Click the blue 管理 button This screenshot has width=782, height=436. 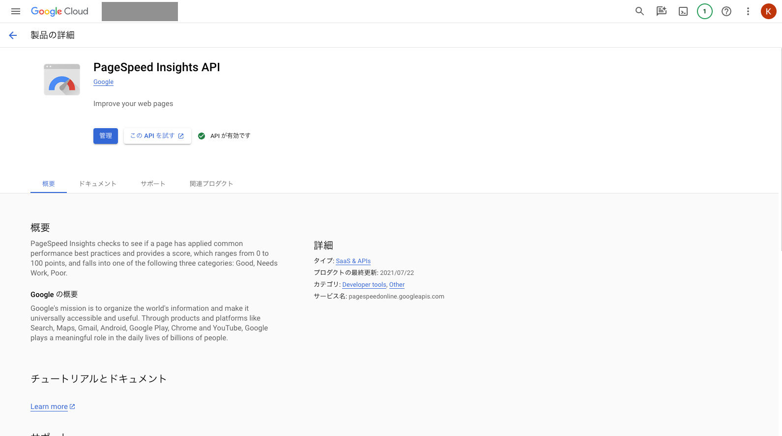coord(106,136)
